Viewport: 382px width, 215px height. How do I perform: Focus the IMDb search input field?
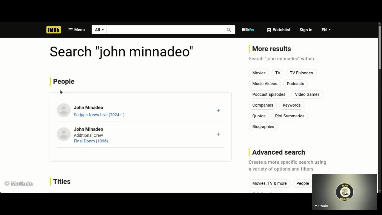click(x=165, y=30)
